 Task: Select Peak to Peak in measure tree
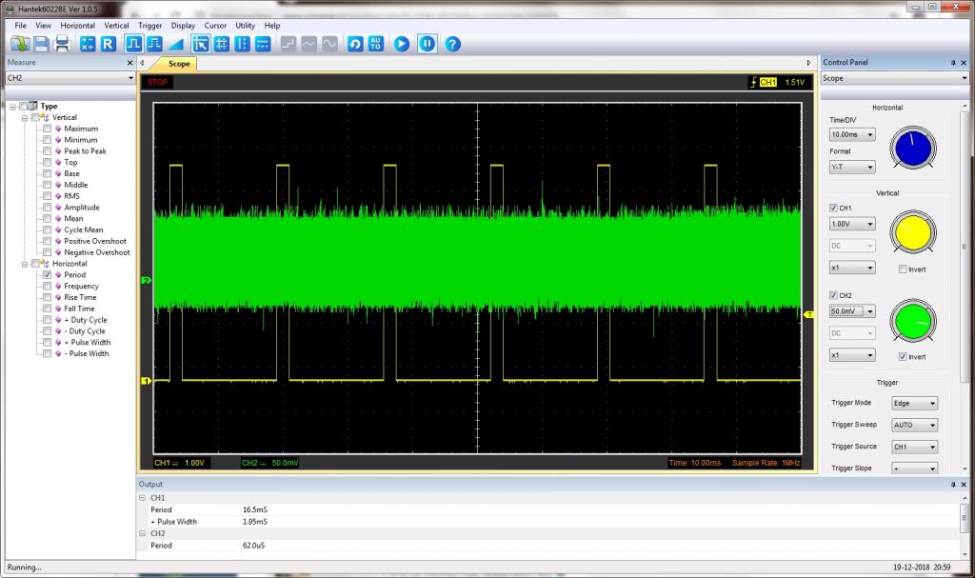click(85, 150)
